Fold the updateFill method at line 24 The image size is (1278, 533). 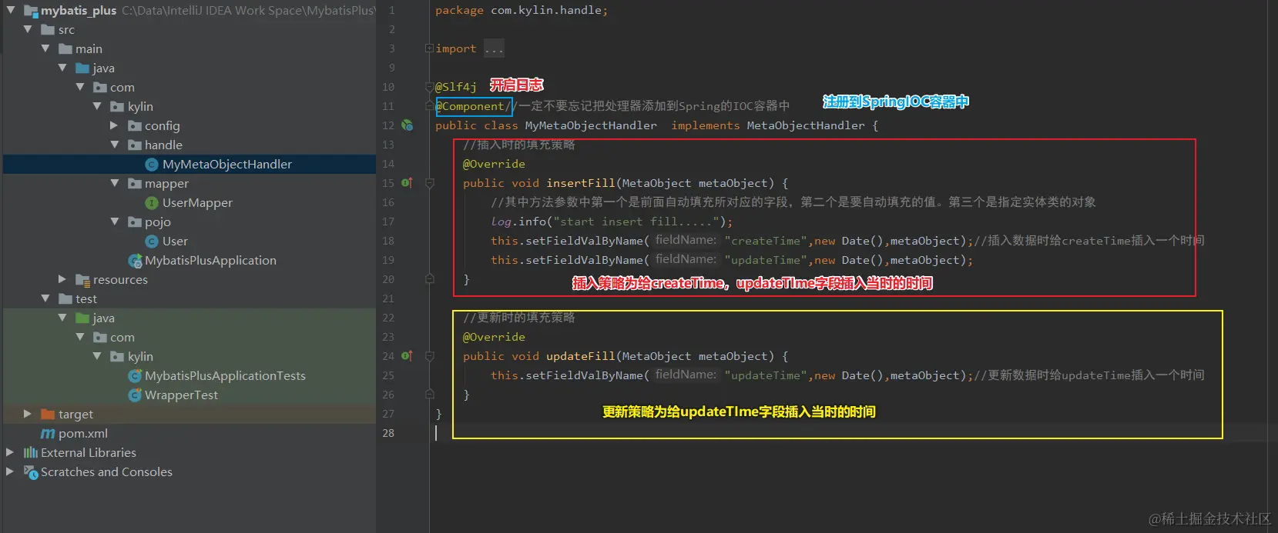pos(430,356)
